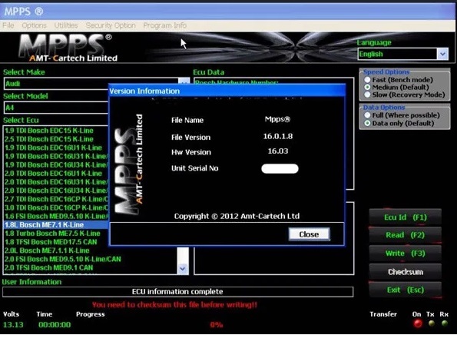The height and width of the screenshot is (345, 457).
Task: Select 2.0 TFSI Bosch MED9.1 CAN
Action: pos(48,267)
